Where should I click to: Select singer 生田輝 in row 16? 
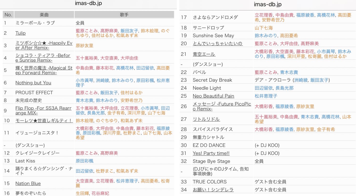pos(82,193)
